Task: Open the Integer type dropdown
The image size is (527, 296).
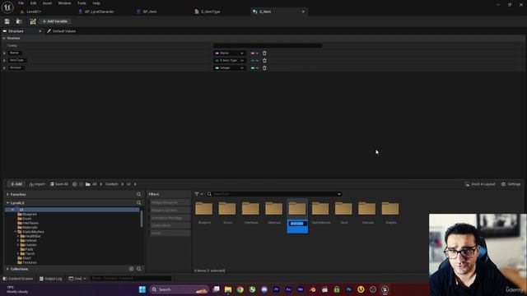Action: pos(230,67)
